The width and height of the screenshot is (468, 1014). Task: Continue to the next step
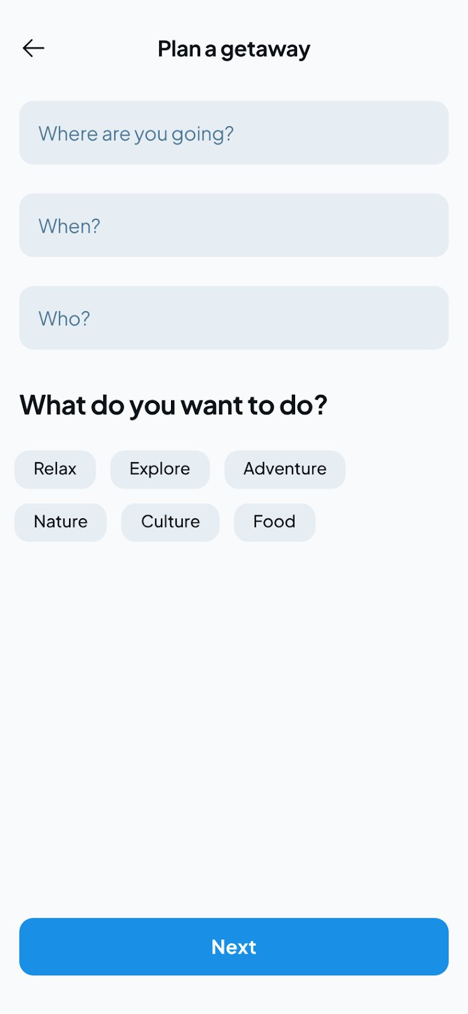(x=234, y=946)
